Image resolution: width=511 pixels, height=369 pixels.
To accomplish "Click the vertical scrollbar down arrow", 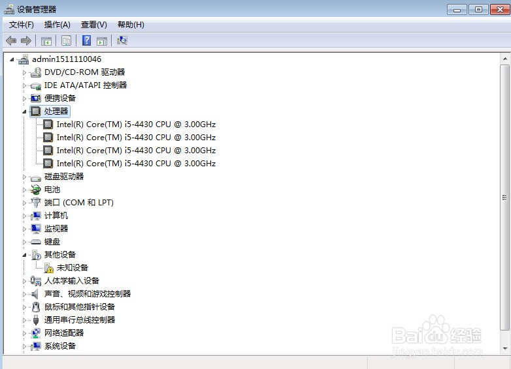I will [505, 348].
